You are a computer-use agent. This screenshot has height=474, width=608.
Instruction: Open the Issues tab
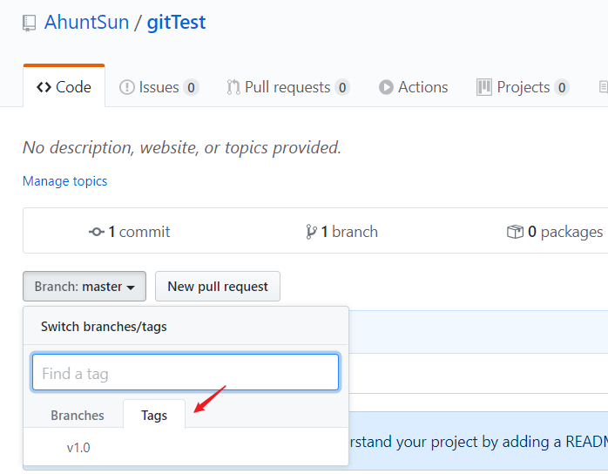coord(159,87)
